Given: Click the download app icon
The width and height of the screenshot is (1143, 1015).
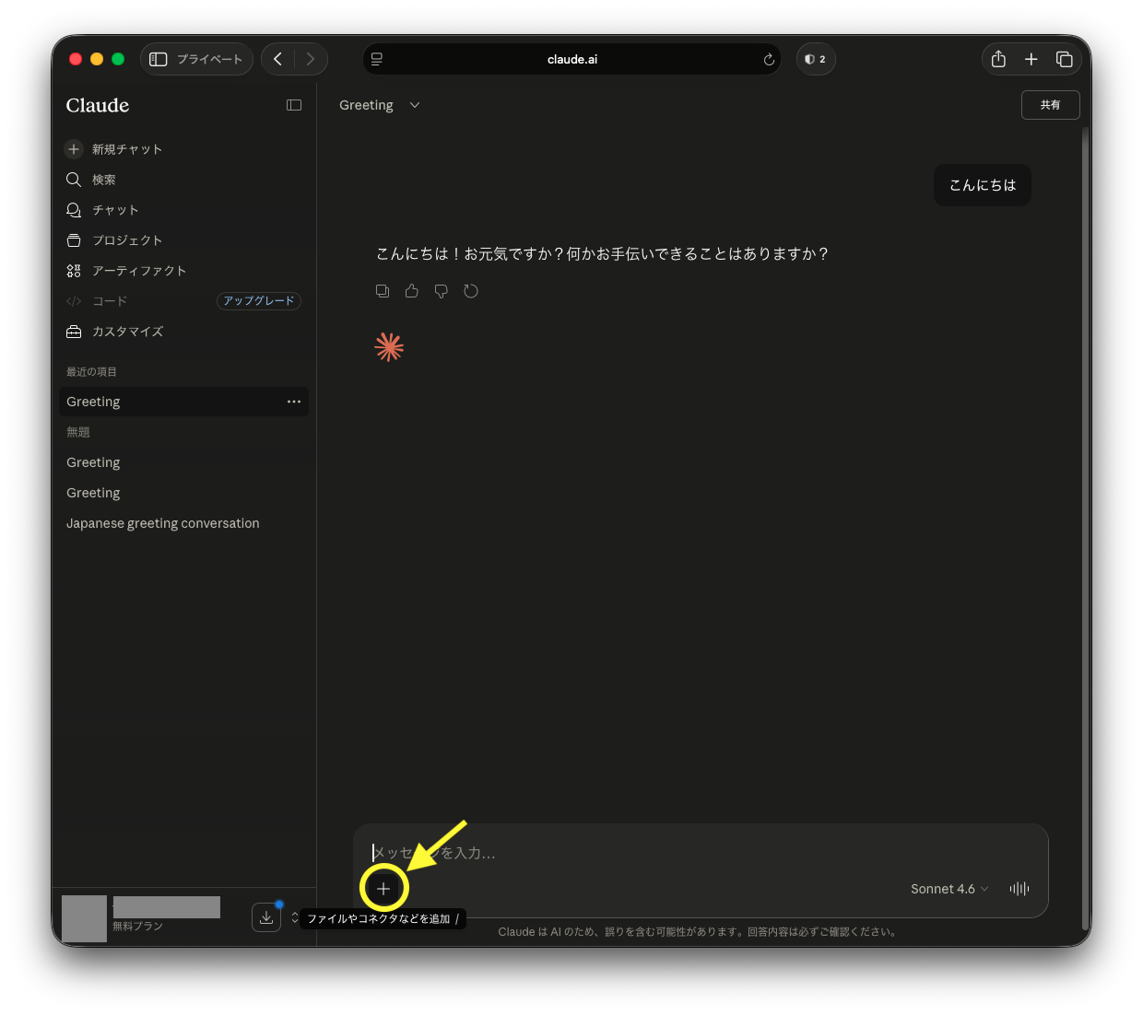Looking at the screenshot, I should click(266, 917).
